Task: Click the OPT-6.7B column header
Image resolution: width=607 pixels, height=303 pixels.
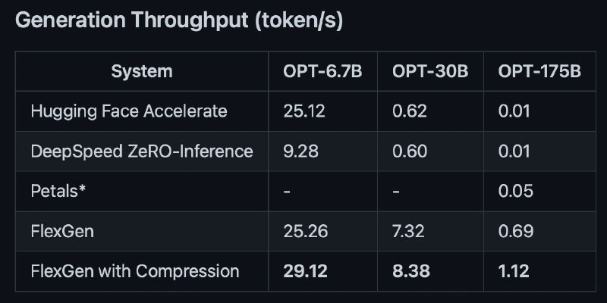Action: tap(322, 71)
